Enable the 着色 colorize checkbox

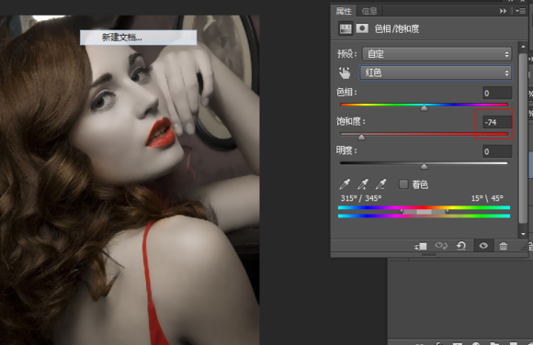403,184
